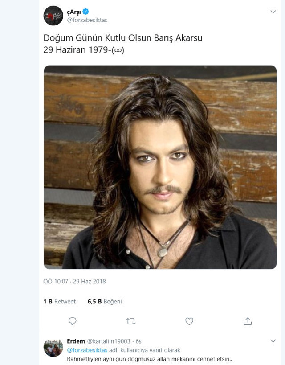Open the çArşı profile avatar
285x365 pixels.
(53, 16)
